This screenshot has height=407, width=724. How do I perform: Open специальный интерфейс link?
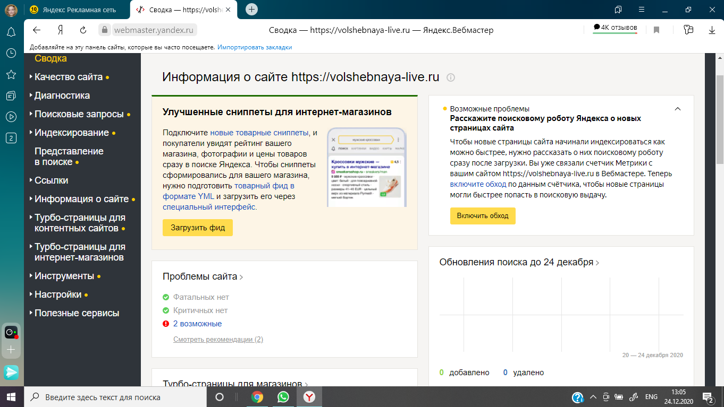click(210, 207)
